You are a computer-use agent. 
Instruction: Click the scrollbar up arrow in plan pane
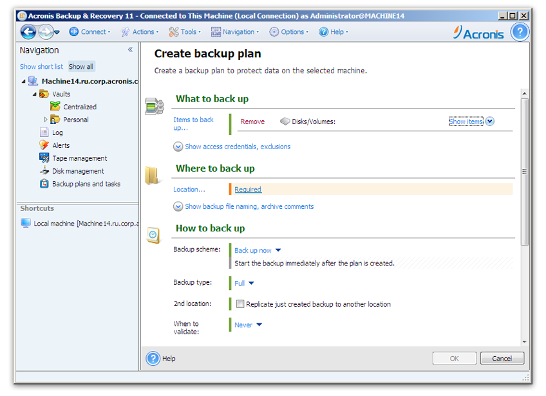tap(524, 93)
